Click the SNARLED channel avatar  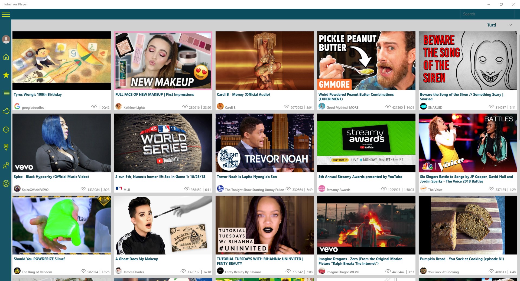click(423, 106)
